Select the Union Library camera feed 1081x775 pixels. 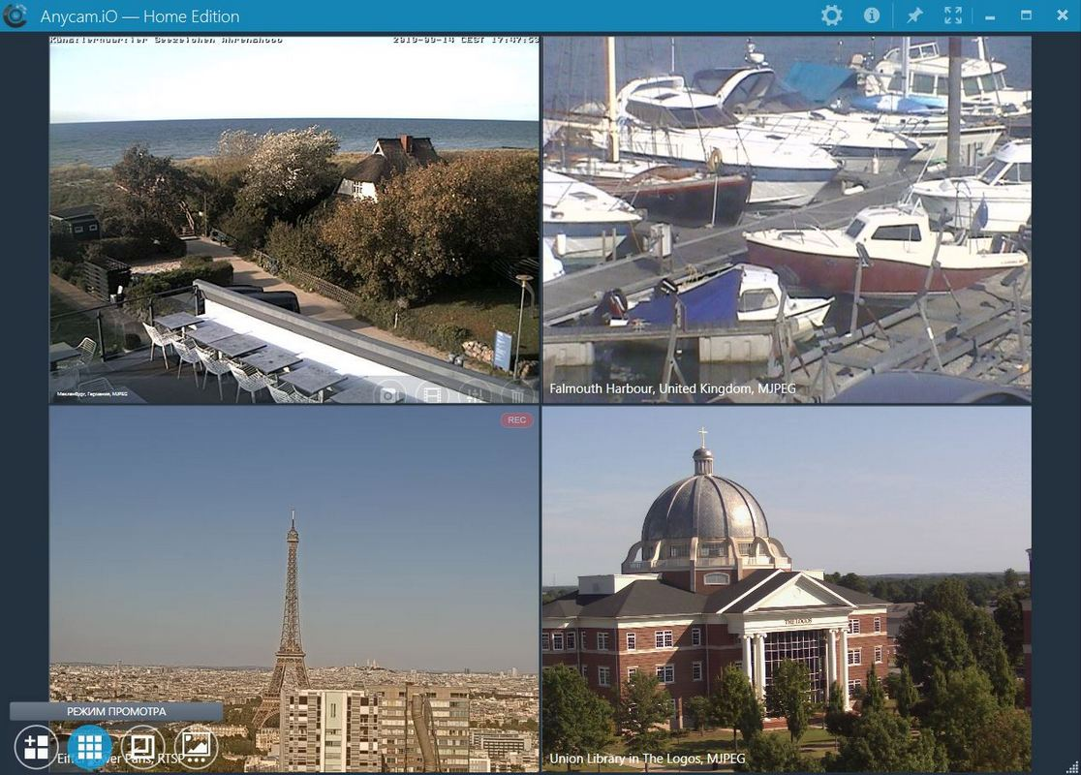click(787, 589)
